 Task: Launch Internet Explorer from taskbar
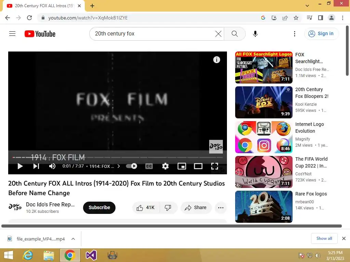28,255
